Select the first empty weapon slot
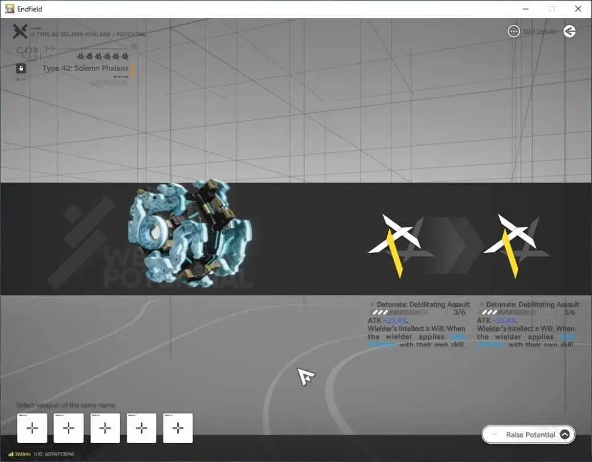The width and height of the screenshot is (592, 462). click(32, 428)
